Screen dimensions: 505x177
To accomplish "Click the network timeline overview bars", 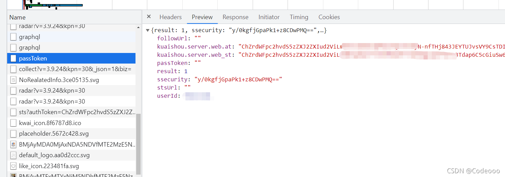I will click(x=53, y=5).
